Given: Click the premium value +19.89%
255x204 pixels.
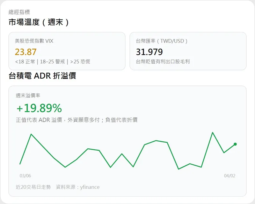Looking at the screenshot, I should pyautogui.click(x=39, y=108).
